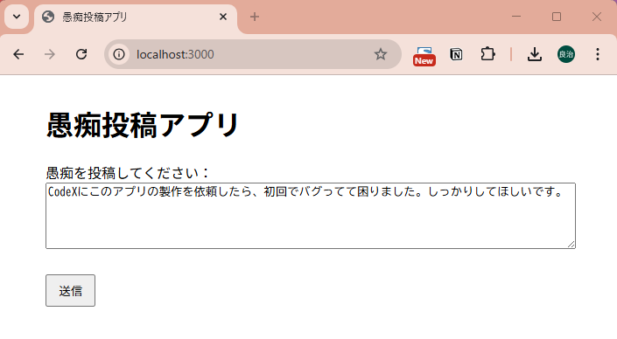Maximize the browser window
Screen dimensions: 617x339
click(557, 17)
